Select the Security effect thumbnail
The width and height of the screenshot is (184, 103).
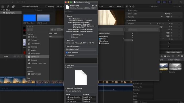click(x=175, y=67)
